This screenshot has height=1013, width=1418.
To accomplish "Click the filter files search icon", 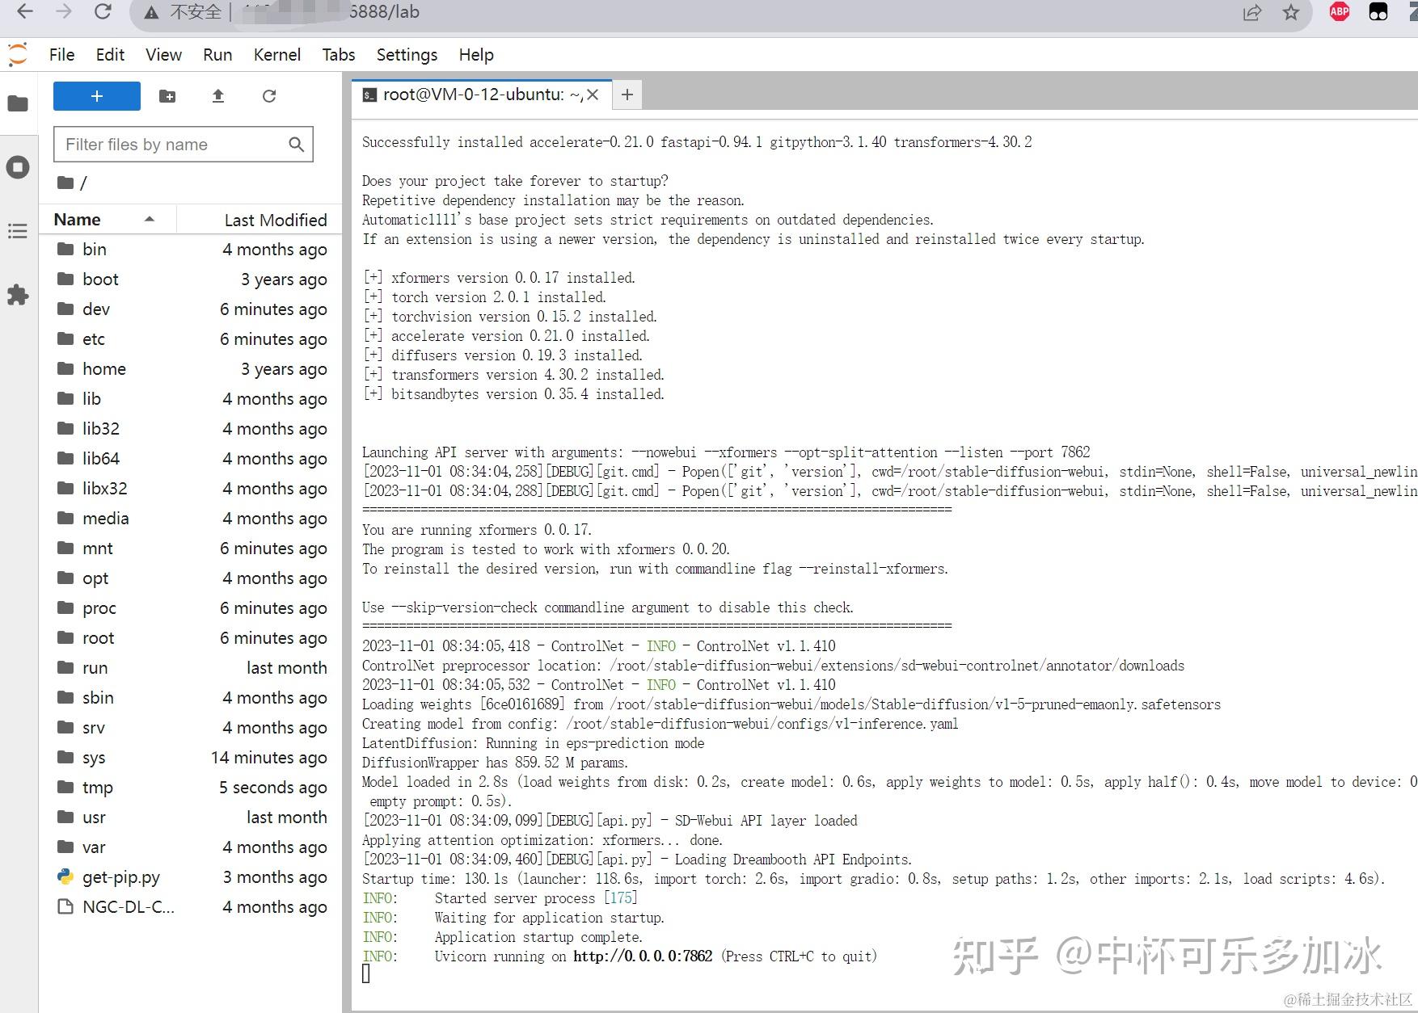I will coord(295,144).
